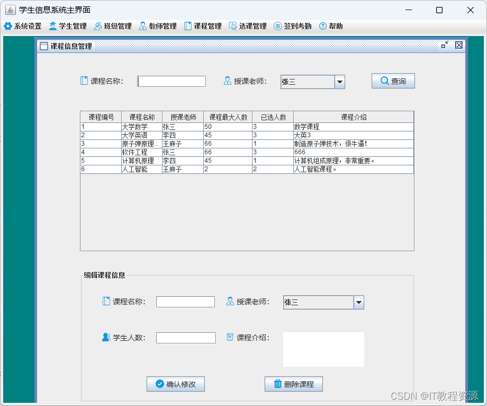This screenshot has height=406, width=487.
Task: Open the search 授课老师 dropdown arrow
Action: 340,82
